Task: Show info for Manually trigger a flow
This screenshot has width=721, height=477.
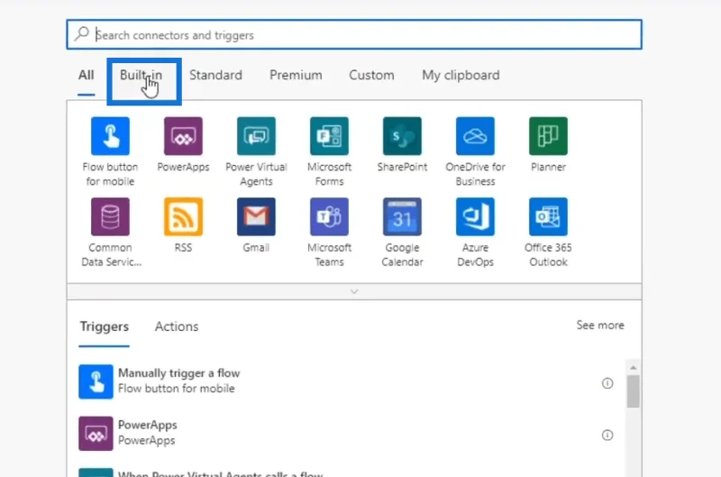Action: 607,383
